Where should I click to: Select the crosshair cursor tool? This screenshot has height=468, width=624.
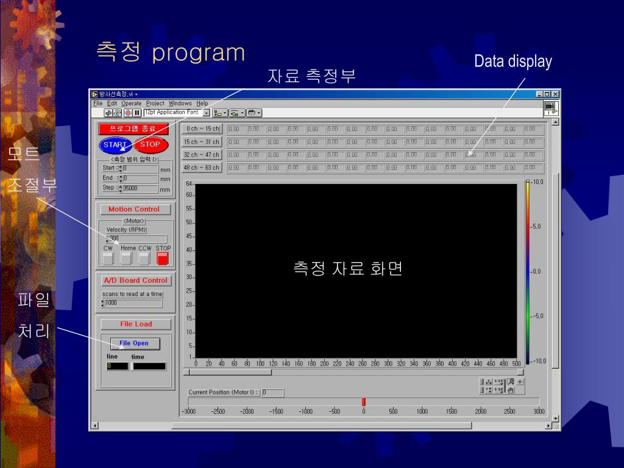(520, 381)
